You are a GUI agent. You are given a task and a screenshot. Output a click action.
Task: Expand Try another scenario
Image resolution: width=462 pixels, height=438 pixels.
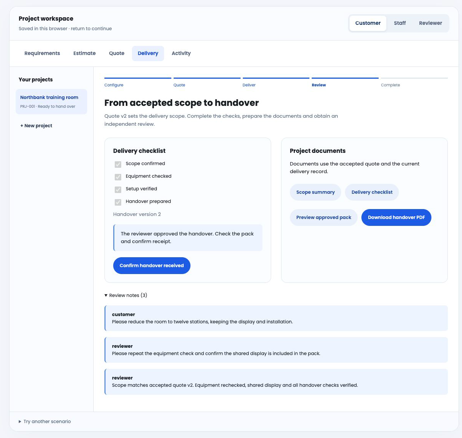click(45, 422)
